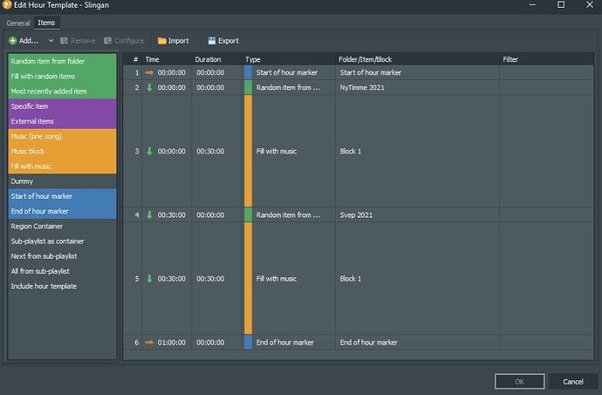This screenshot has width=602, height=395.
Task: Click the green down arrow in row 3
Action: (149, 151)
